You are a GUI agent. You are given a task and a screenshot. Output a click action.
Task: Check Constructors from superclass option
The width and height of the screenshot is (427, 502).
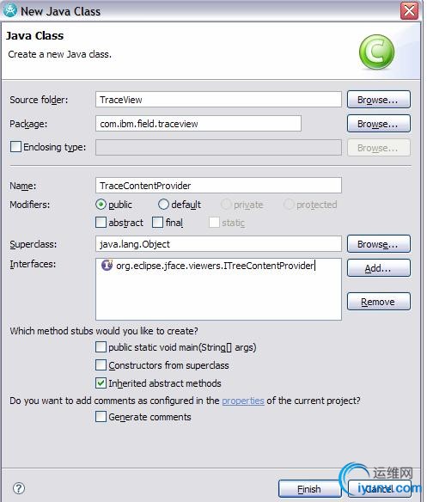pos(101,365)
